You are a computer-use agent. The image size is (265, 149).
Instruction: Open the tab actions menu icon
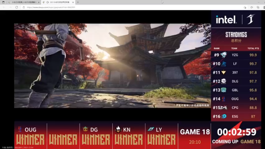click(x=3, y=2)
